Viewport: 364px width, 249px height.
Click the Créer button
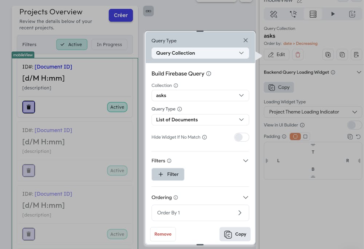click(121, 15)
